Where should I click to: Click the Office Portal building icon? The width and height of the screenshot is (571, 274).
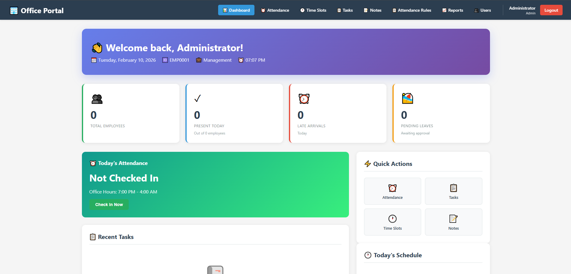click(14, 10)
